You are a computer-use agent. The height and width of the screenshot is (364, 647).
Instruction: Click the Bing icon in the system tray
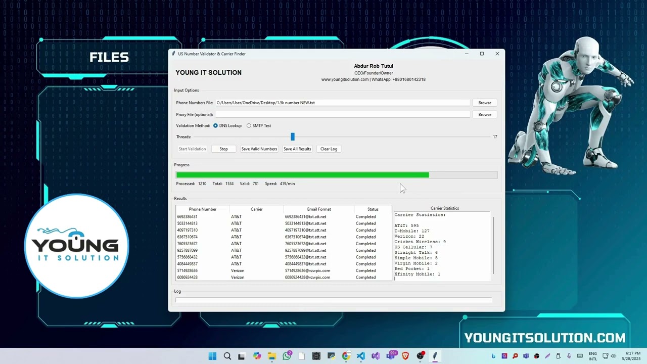tap(494, 356)
